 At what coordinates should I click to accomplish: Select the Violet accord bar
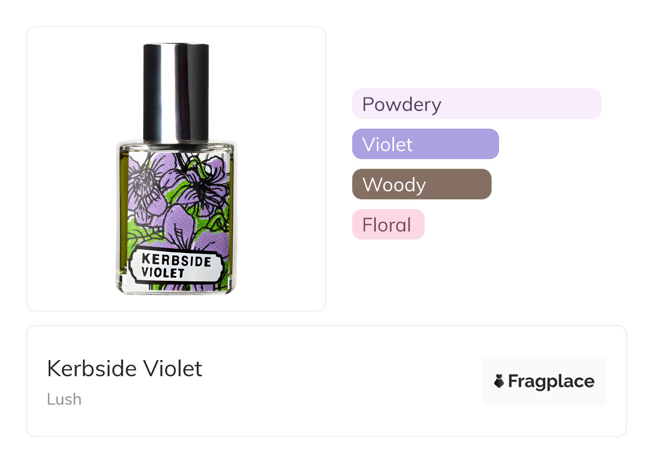pos(425,144)
